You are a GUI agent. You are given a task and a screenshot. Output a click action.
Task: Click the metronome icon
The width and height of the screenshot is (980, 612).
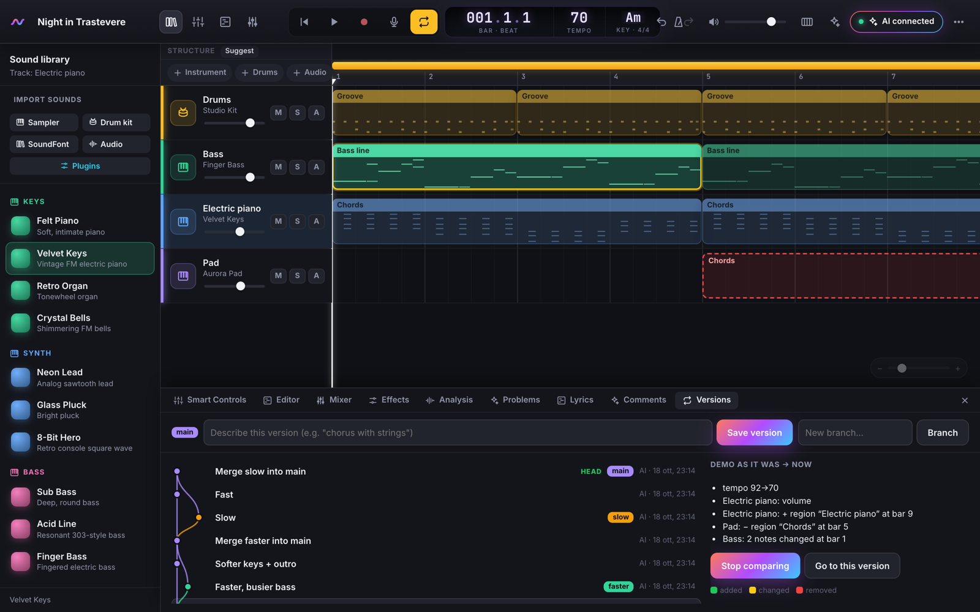679,22
